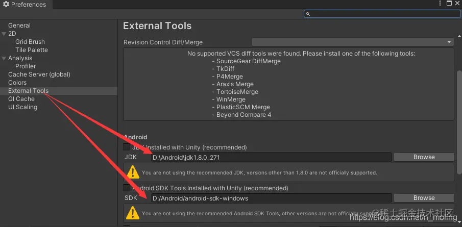
Task: Click Browse button for SDK path
Action: click(x=424, y=198)
